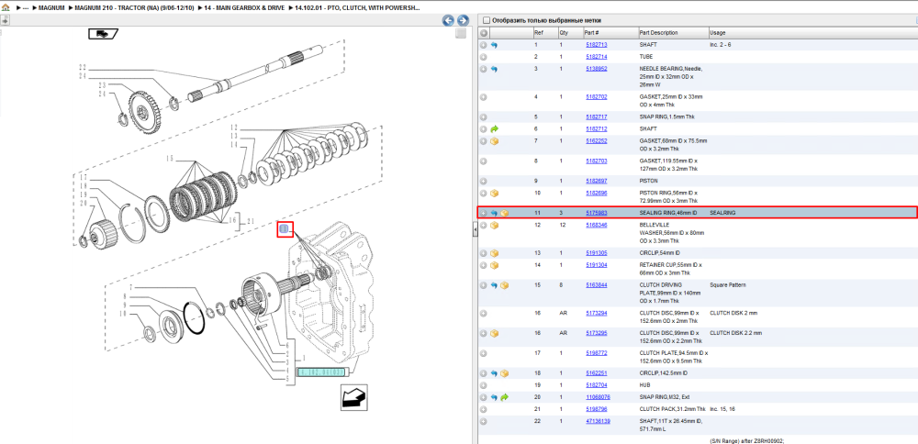Viewport: 918px width, 444px height.
Task: Open part number 47136139 link
Action: point(599,421)
